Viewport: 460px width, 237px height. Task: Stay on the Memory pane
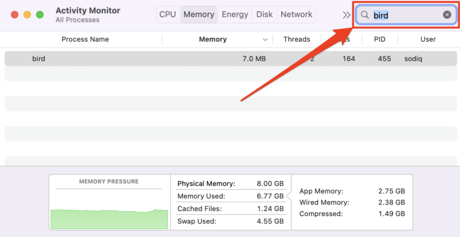tap(198, 14)
